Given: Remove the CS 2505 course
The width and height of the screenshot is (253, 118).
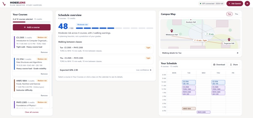Looking at the screenshot, I should [x=44, y=52].
